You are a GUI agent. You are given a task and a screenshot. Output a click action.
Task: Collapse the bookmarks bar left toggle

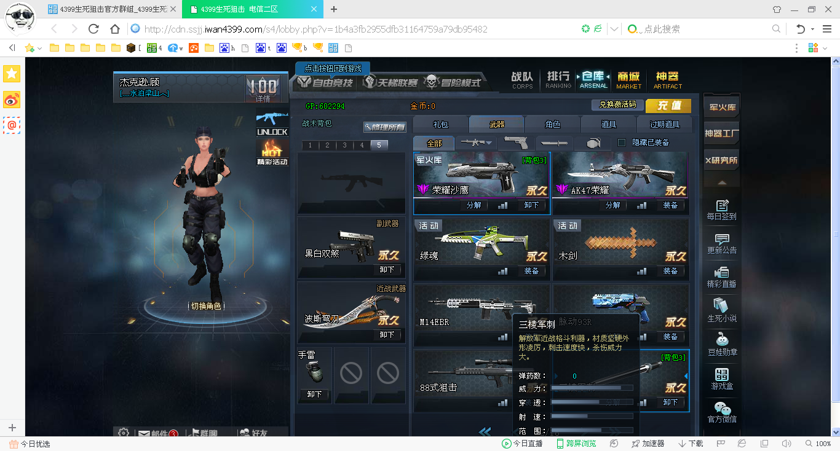(11, 48)
